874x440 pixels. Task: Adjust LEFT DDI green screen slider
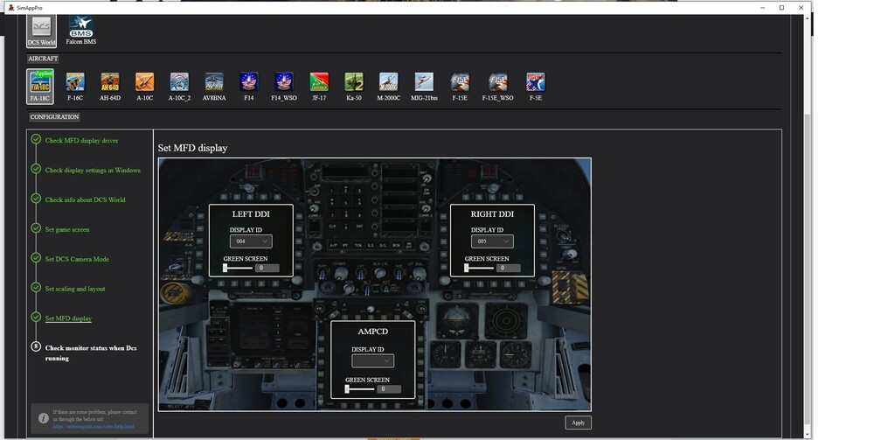(238, 269)
